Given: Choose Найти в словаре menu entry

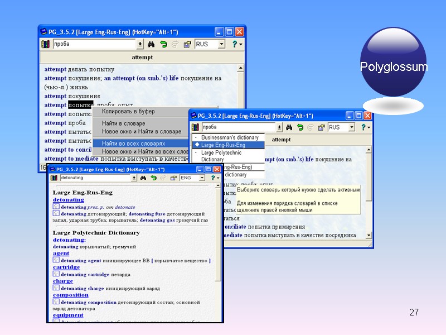Looking at the screenshot, I should tap(123, 123).
